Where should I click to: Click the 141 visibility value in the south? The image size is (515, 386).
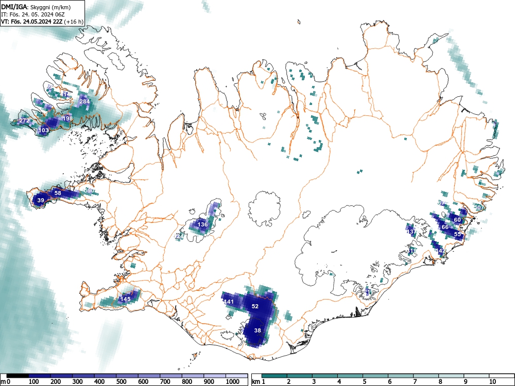(229, 302)
